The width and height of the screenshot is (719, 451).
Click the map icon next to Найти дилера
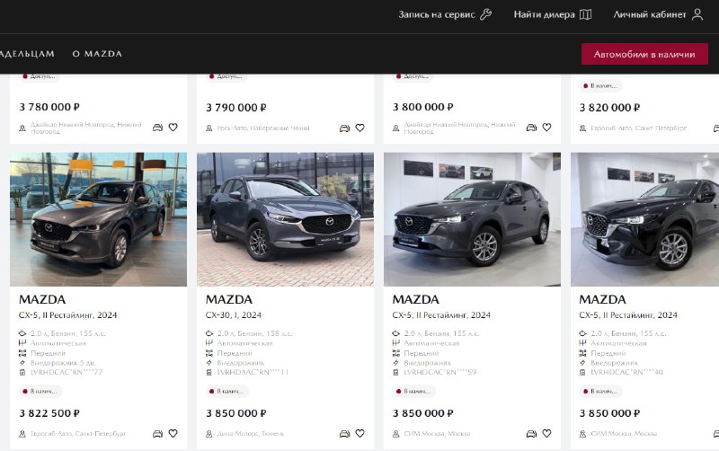coord(585,14)
